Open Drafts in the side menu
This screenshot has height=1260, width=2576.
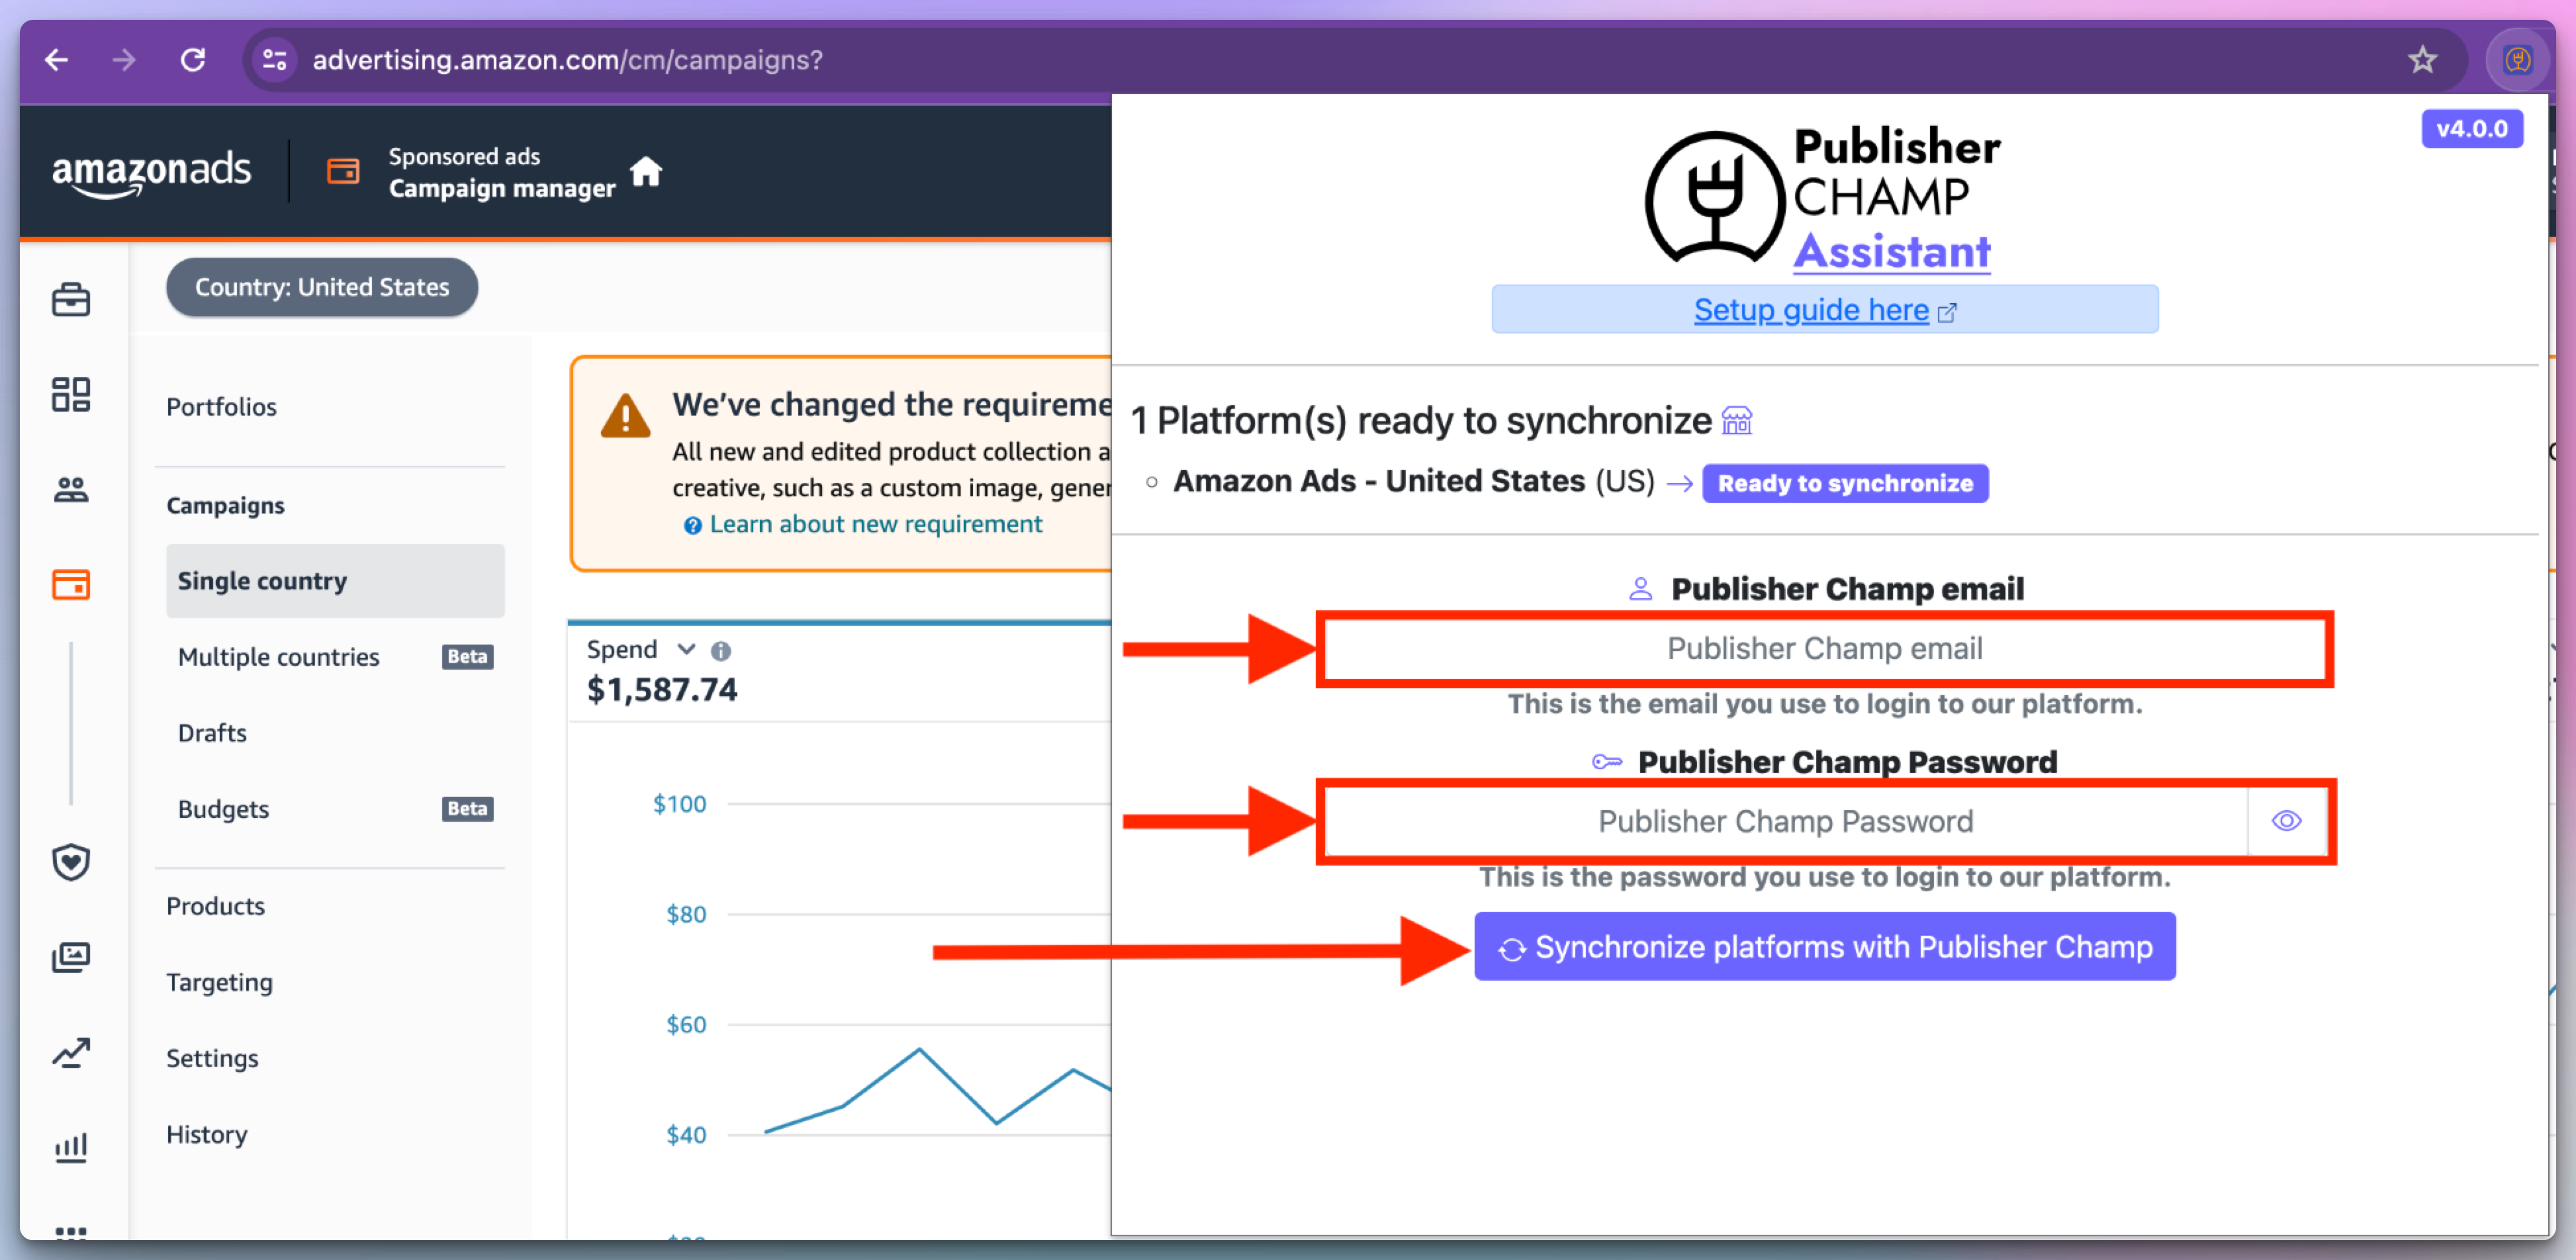[x=212, y=733]
